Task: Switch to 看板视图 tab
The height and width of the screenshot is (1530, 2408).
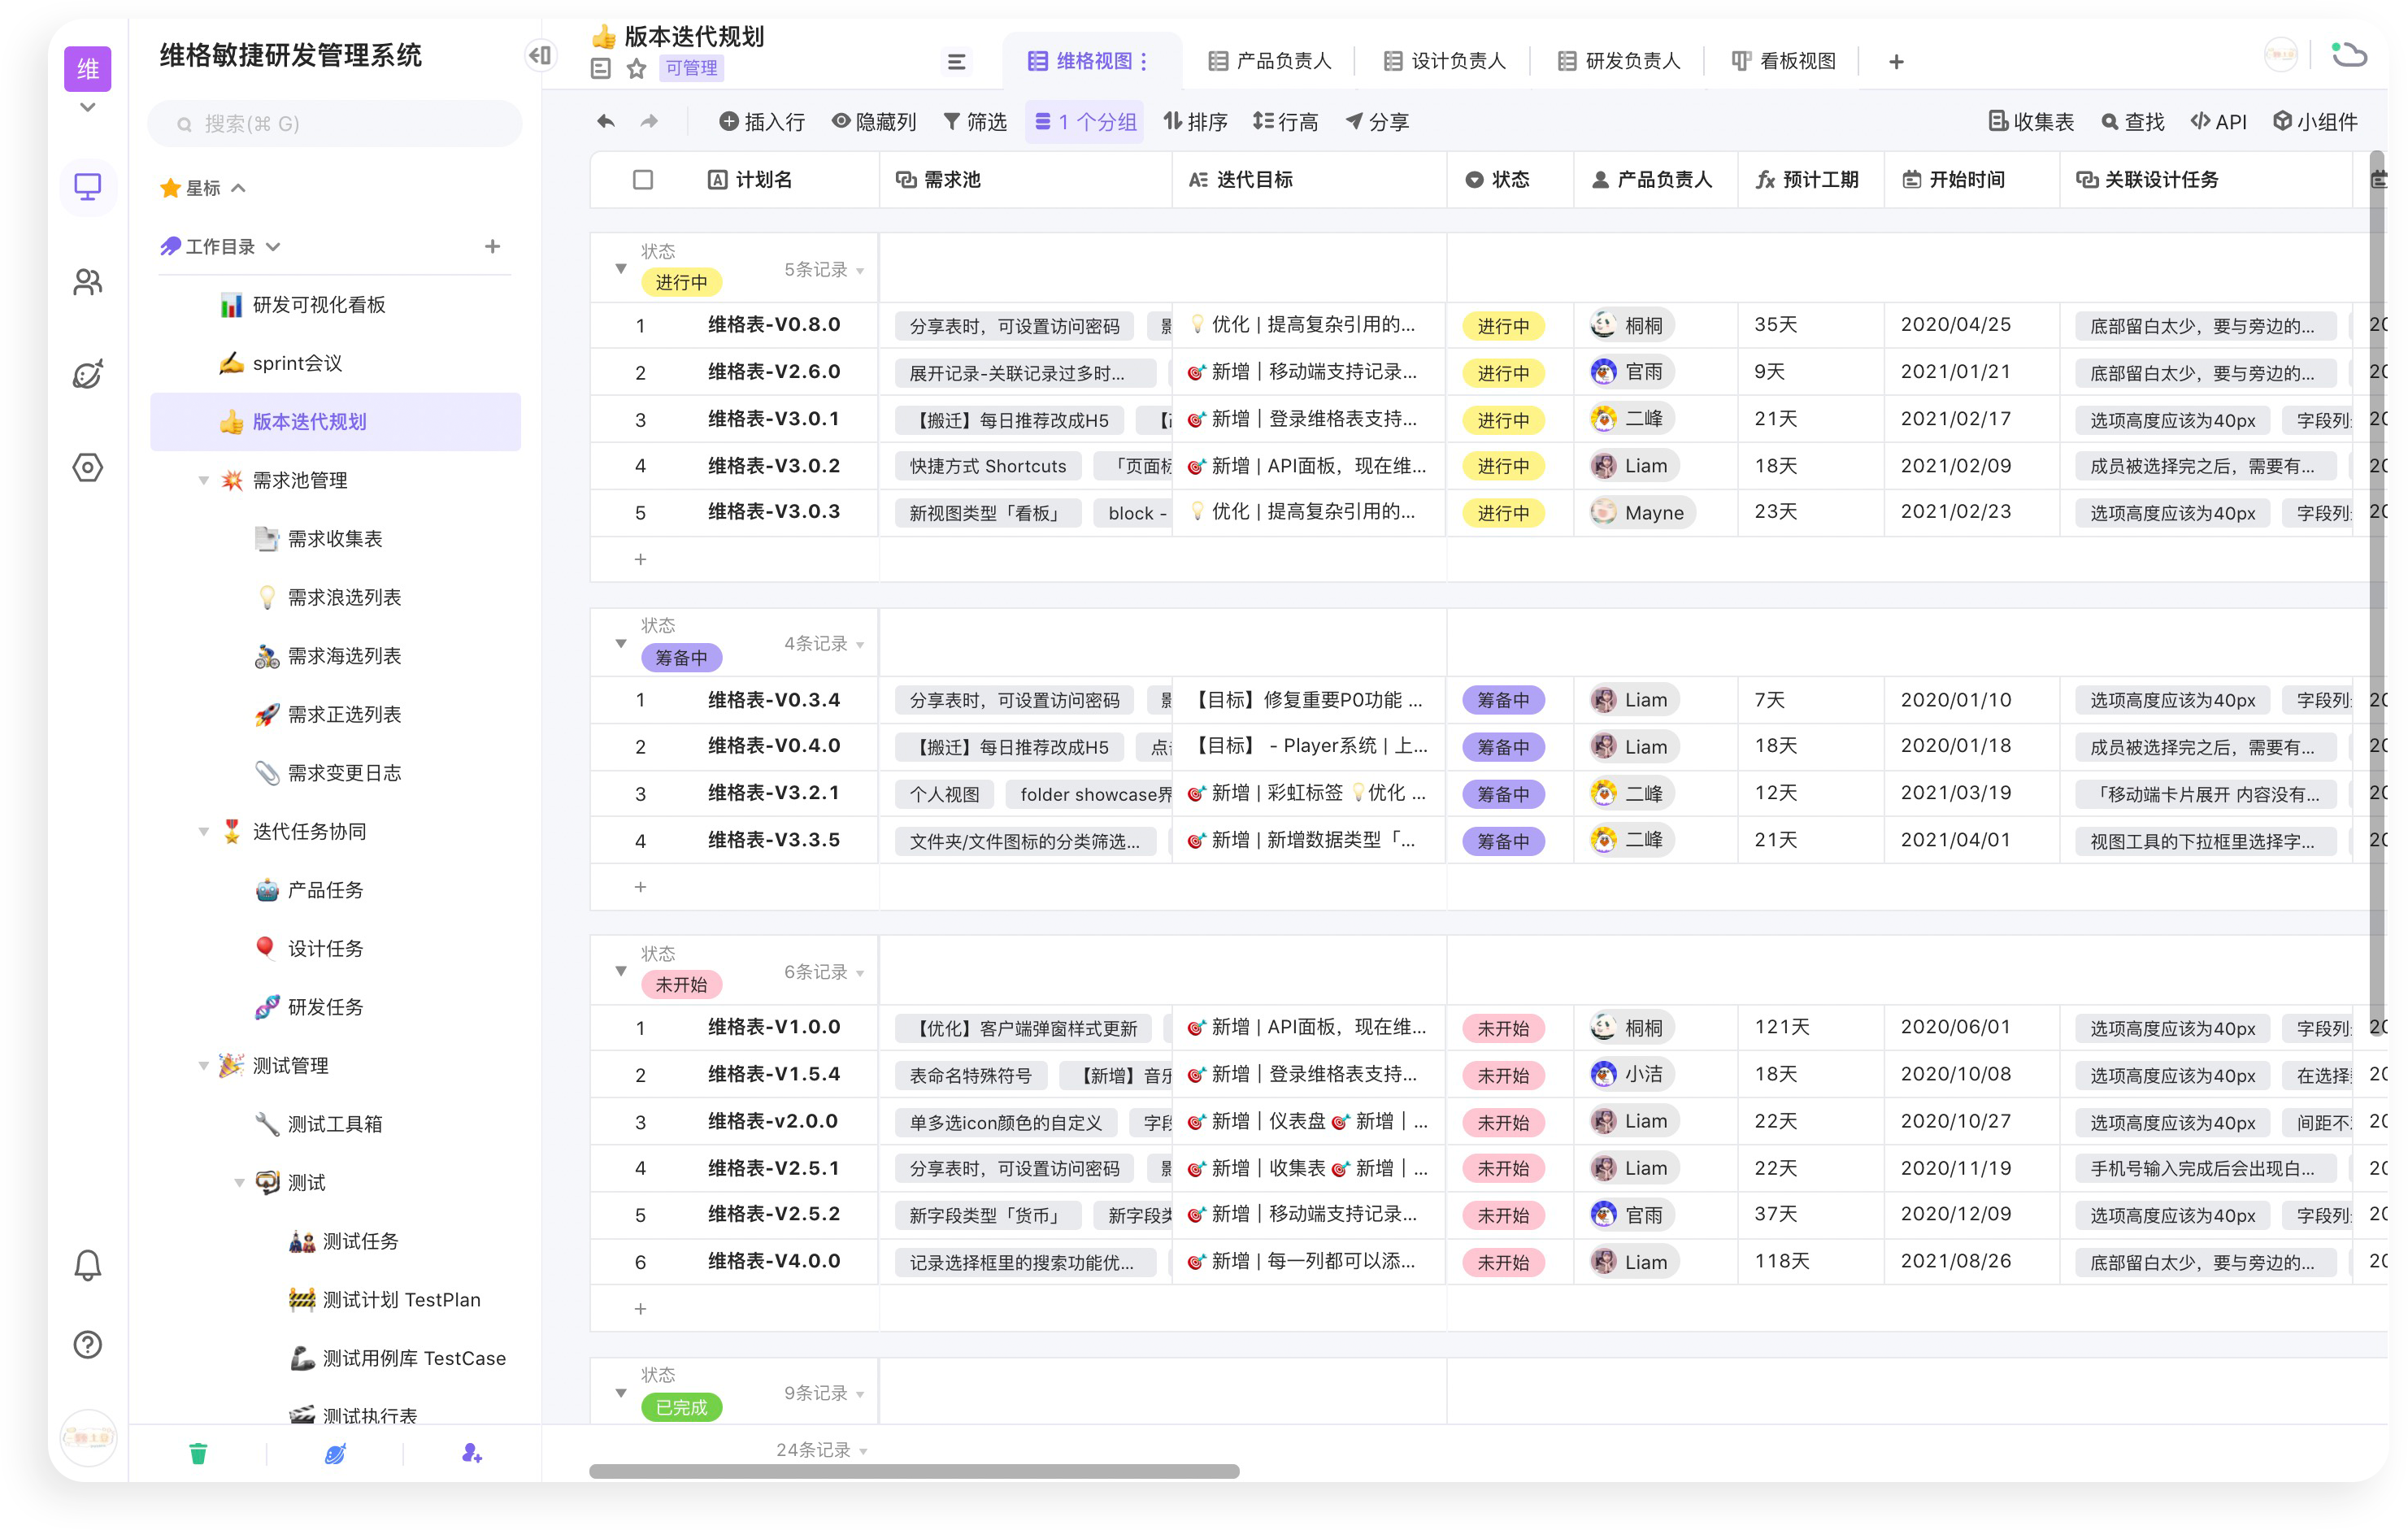Action: tap(1783, 61)
